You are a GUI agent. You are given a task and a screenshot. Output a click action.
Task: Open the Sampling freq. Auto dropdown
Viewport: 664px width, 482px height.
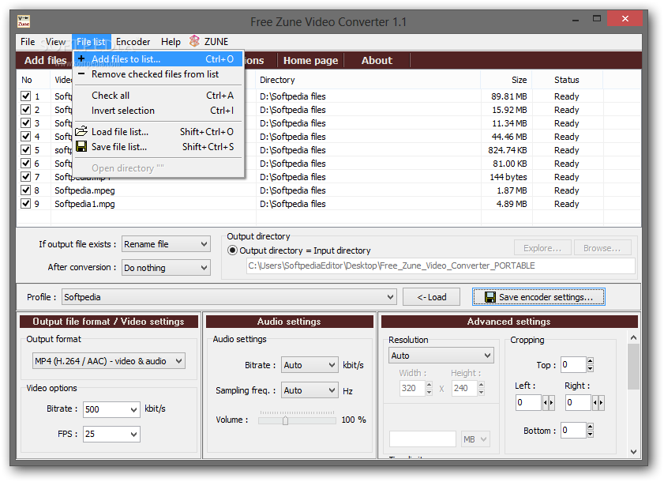tap(309, 390)
